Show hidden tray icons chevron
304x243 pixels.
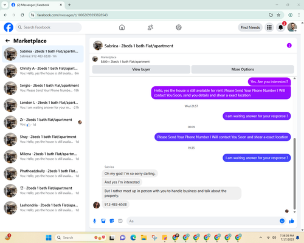261,238
